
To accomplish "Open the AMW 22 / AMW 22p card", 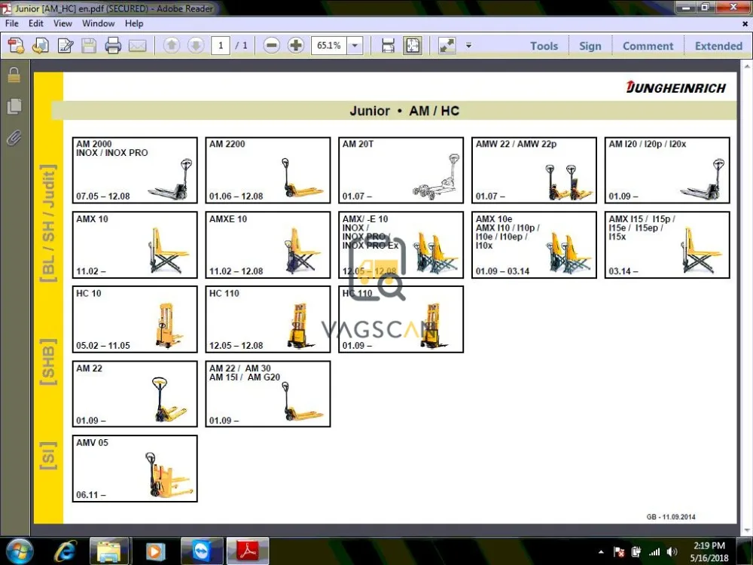I will [x=534, y=170].
